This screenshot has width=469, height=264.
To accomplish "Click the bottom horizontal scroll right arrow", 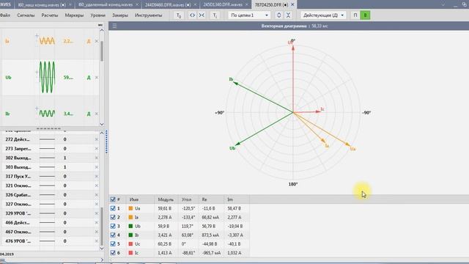I will pyautogui.click(x=102, y=260).
